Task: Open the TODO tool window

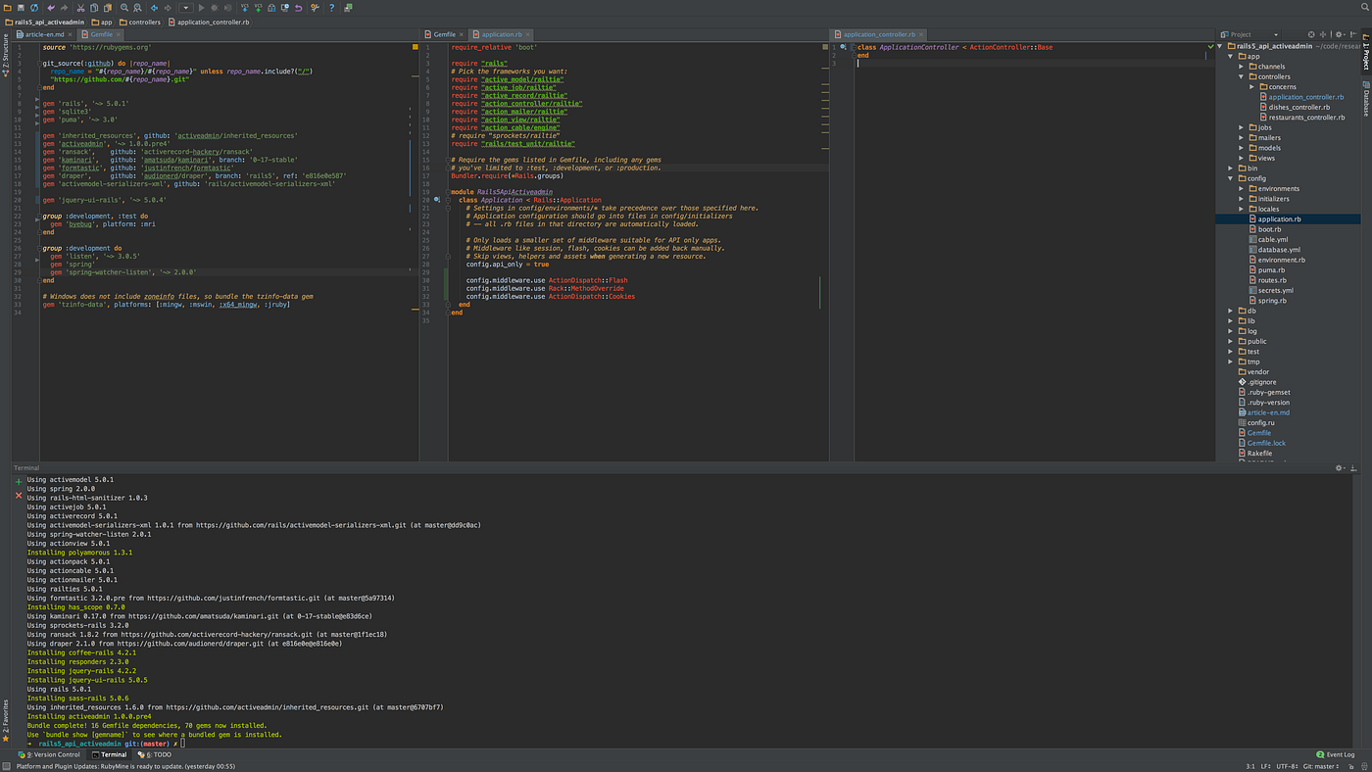Action: [x=157, y=754]
